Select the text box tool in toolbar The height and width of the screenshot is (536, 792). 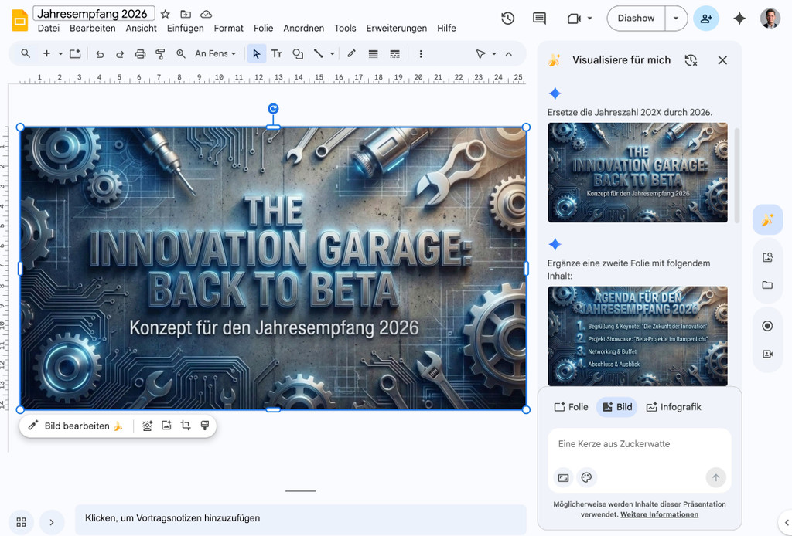tap(276, 54)
